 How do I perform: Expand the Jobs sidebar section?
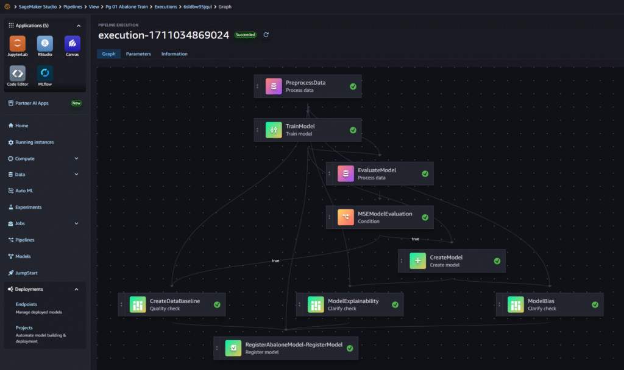(76, 224)
